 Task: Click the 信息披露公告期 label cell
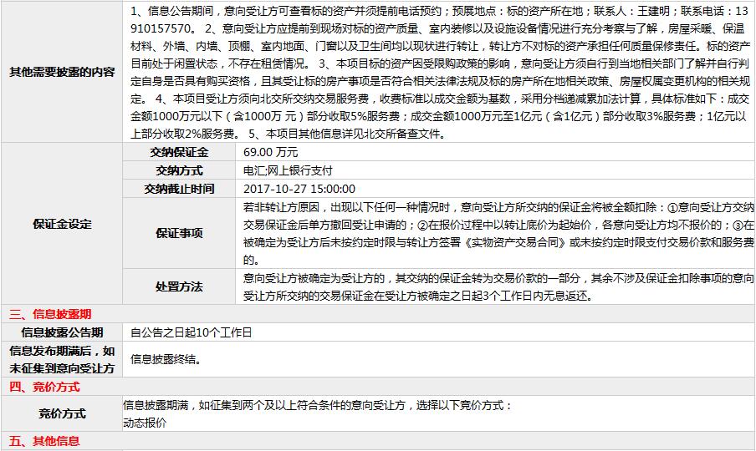coord(62,332)
